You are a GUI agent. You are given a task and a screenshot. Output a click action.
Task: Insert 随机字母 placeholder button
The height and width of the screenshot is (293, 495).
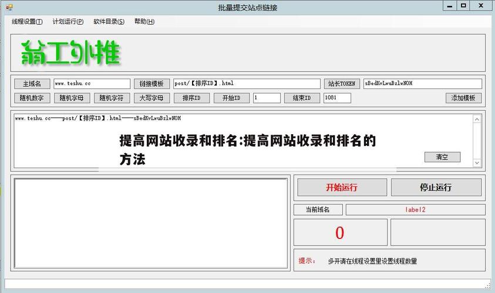click(x=72, y=98)
